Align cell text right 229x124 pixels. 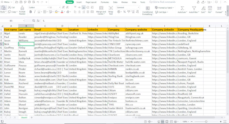click(84, 12)
